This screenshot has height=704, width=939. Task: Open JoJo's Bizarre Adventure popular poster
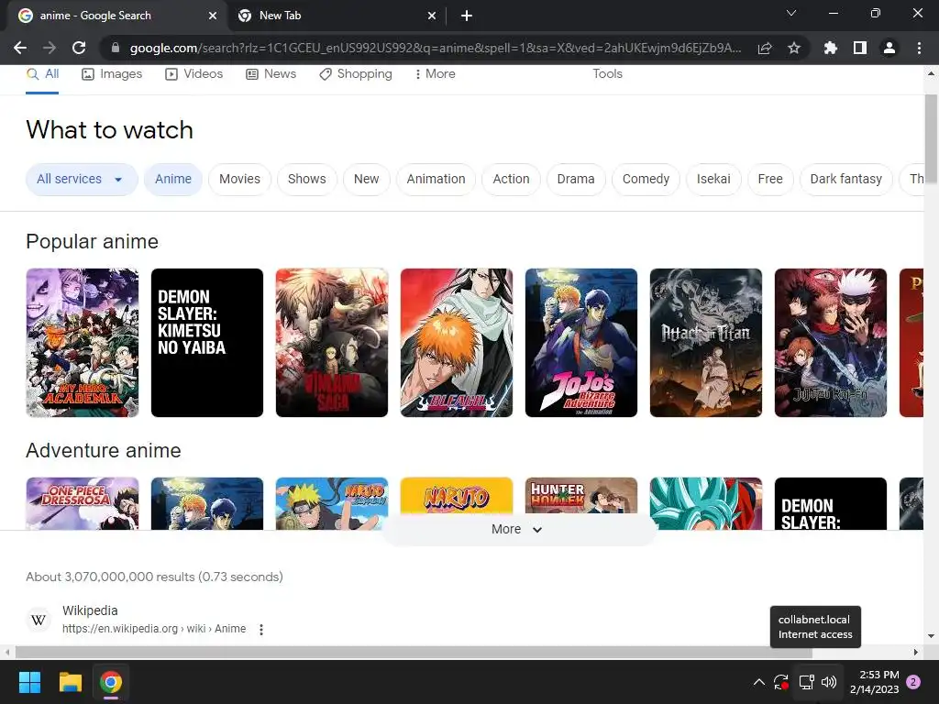[x=580, y=343]
